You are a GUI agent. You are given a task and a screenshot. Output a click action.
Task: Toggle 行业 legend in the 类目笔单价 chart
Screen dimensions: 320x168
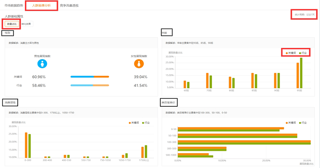[x=304, y=123]
